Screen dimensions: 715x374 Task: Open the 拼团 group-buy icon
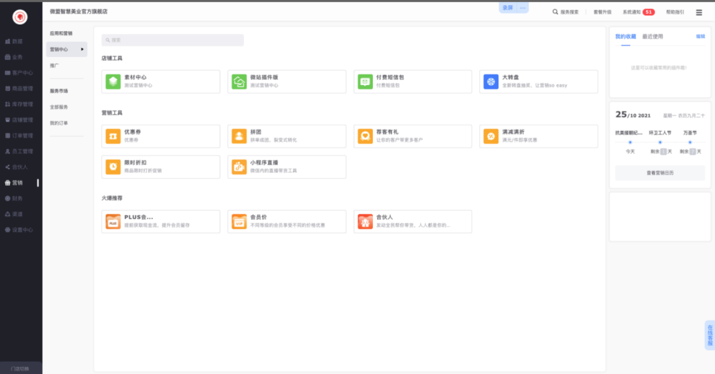coord(239,136)
